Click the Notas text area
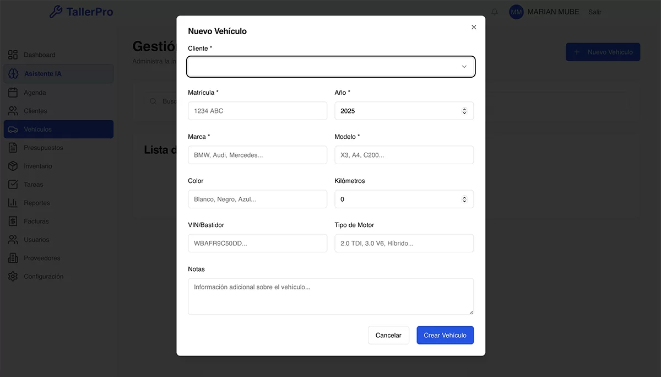The height and width of the screenshot is (377, 661). [330, 297]
